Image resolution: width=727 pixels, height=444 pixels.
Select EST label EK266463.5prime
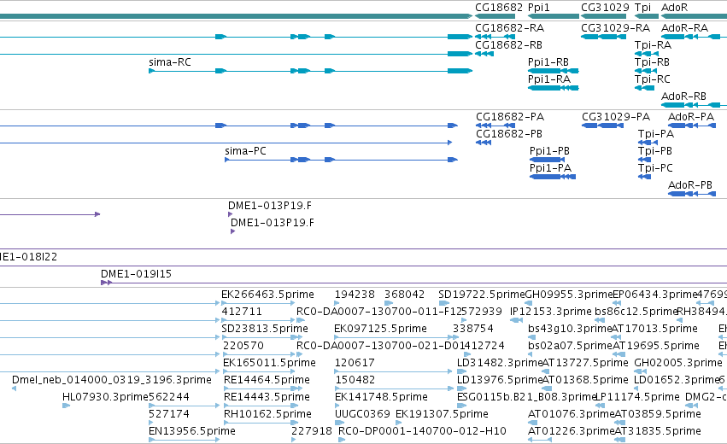267,295
